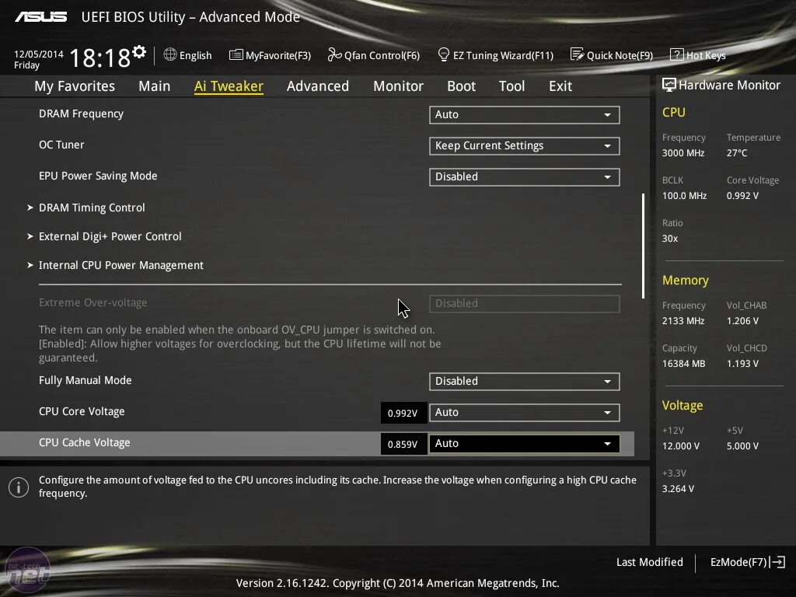This screenshot has height=597, width=796.
Task: Click the OC Tuner label
Action: tap(61, 145)
